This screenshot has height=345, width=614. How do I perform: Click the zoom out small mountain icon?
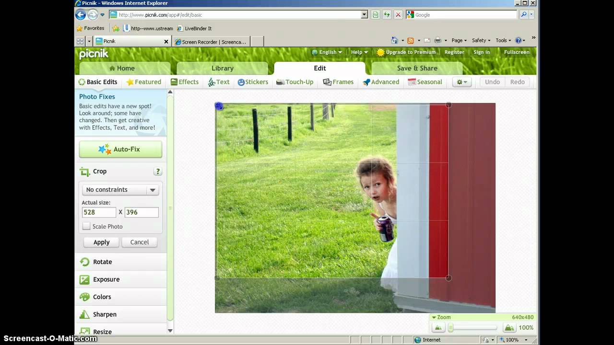coord(437,328)
